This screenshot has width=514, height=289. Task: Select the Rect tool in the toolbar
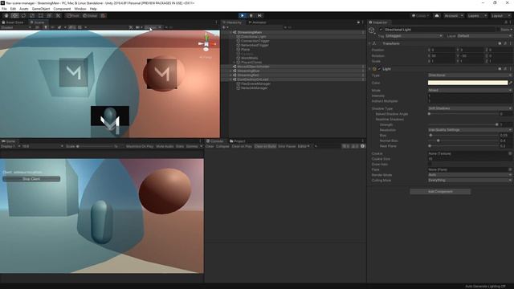tap(41, 16)
